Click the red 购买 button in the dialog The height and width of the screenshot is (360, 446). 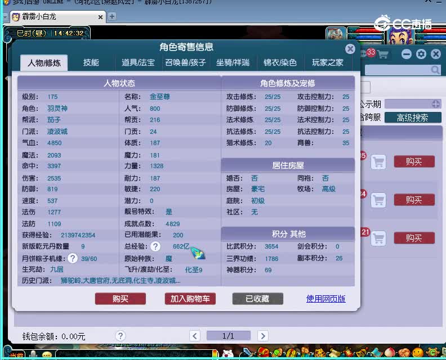(x=121, y=299)
